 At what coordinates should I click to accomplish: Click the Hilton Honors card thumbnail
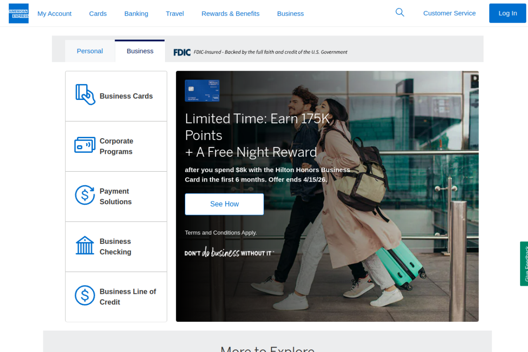click(202, 91)
